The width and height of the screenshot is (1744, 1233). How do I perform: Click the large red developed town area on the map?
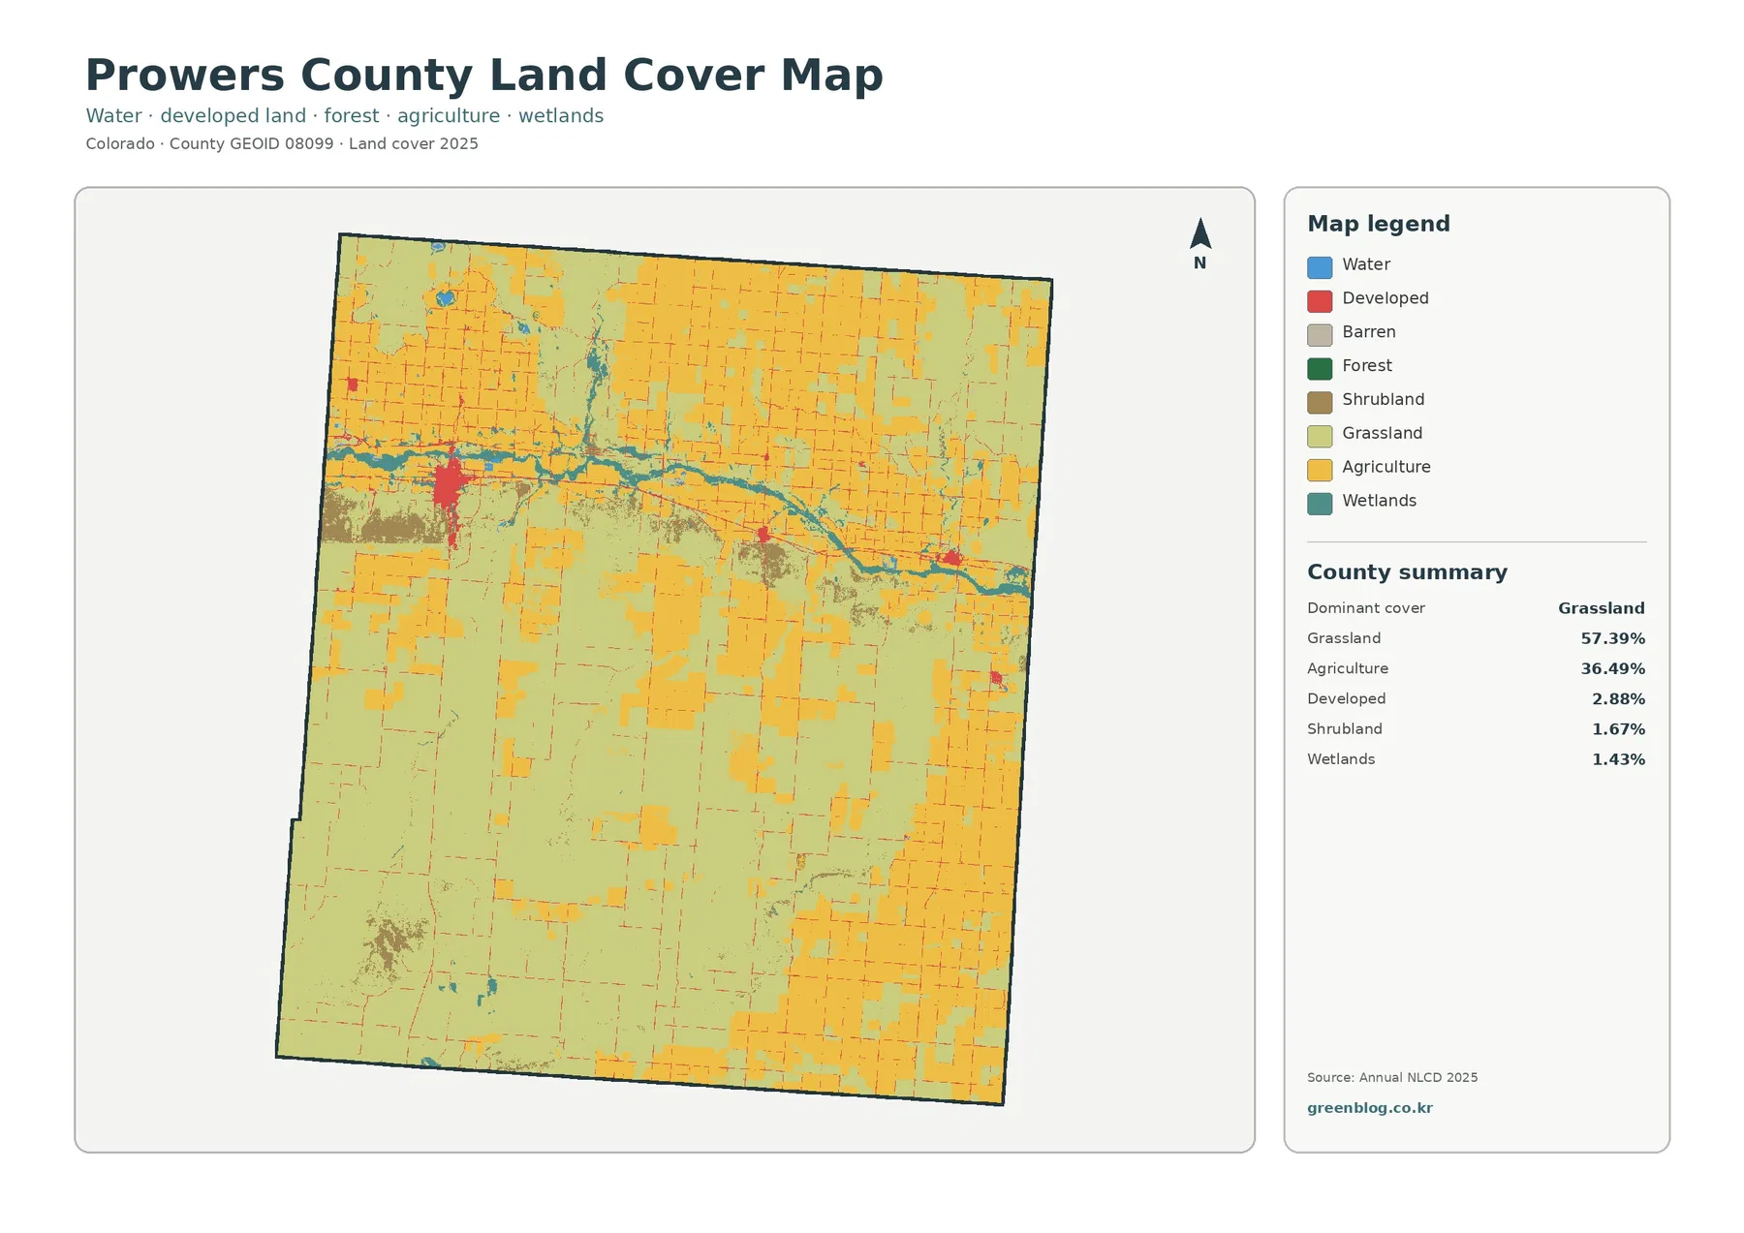pyautogui.click(x=450, y=486)
